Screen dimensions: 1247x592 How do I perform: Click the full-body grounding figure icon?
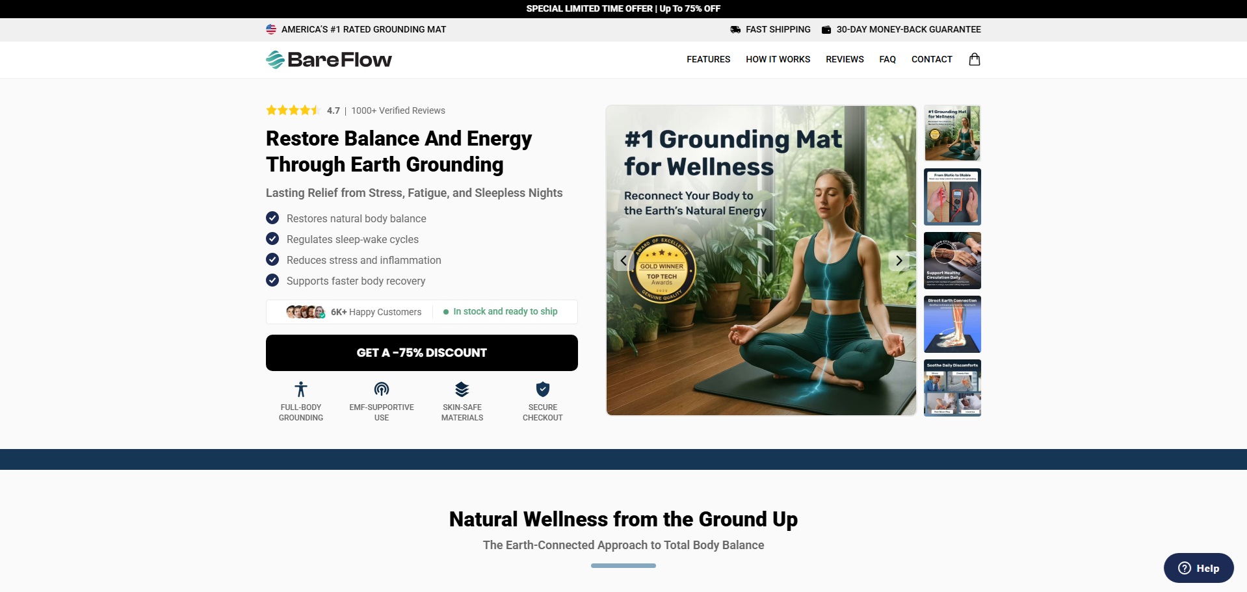pos(300,389)
